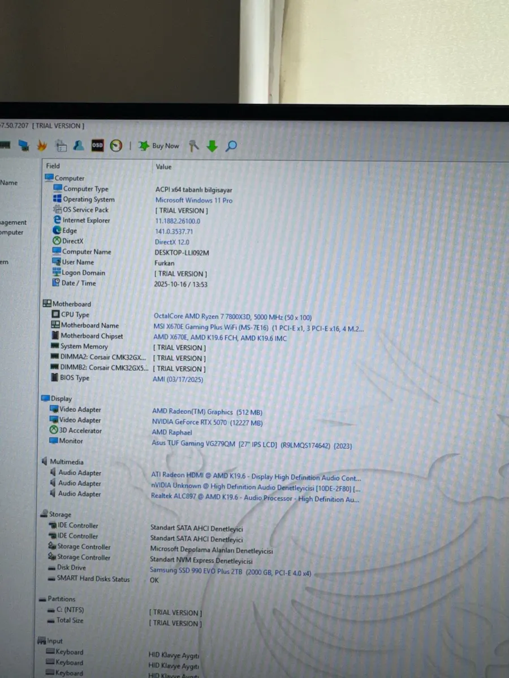Click the green down-arrow update icon
This screenshot has height=678, width=509.
pyautogui.click(x=212, y=146)
